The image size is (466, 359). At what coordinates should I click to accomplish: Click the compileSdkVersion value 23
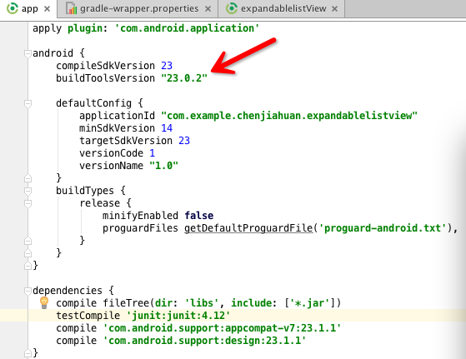[x=167, y=66]
